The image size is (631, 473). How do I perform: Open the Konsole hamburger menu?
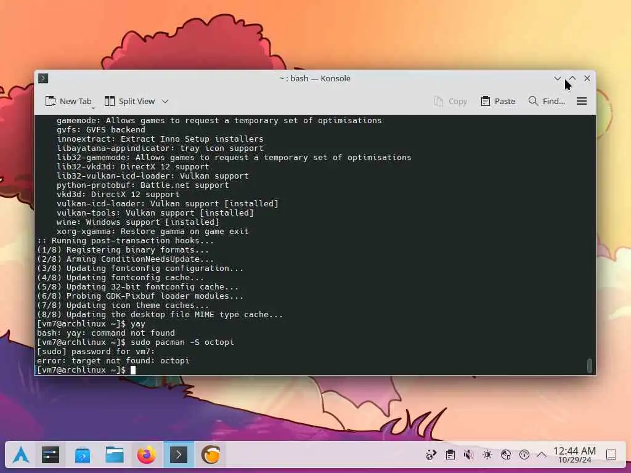(x=582, y=102)
